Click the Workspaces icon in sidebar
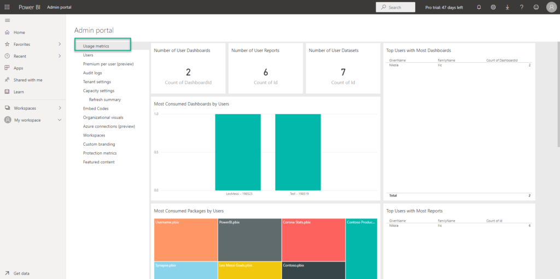 pos(7,108)
